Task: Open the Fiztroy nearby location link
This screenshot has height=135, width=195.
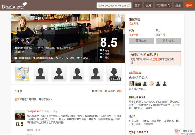Action: point(146,121)
